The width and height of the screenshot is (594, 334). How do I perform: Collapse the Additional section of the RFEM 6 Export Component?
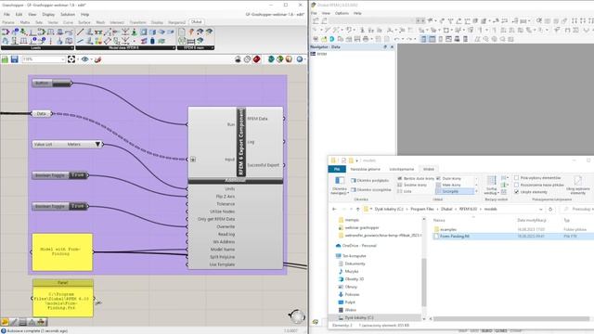235,181
